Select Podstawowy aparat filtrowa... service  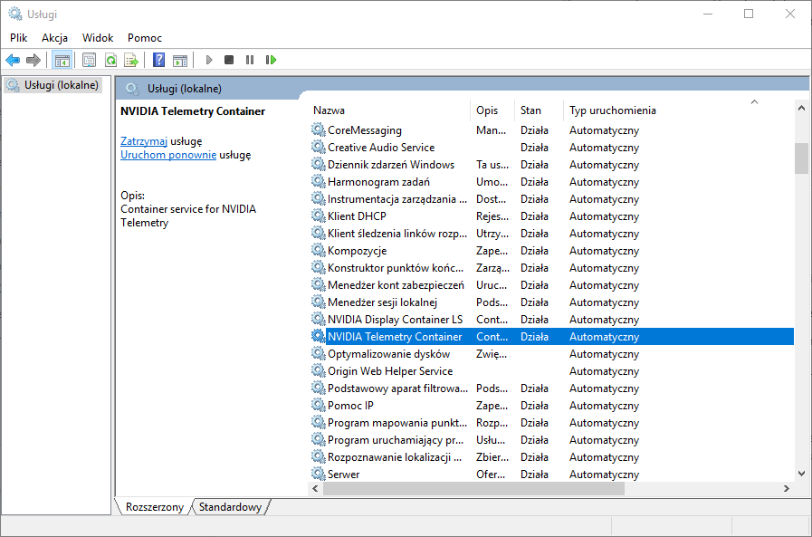[552, 388]
